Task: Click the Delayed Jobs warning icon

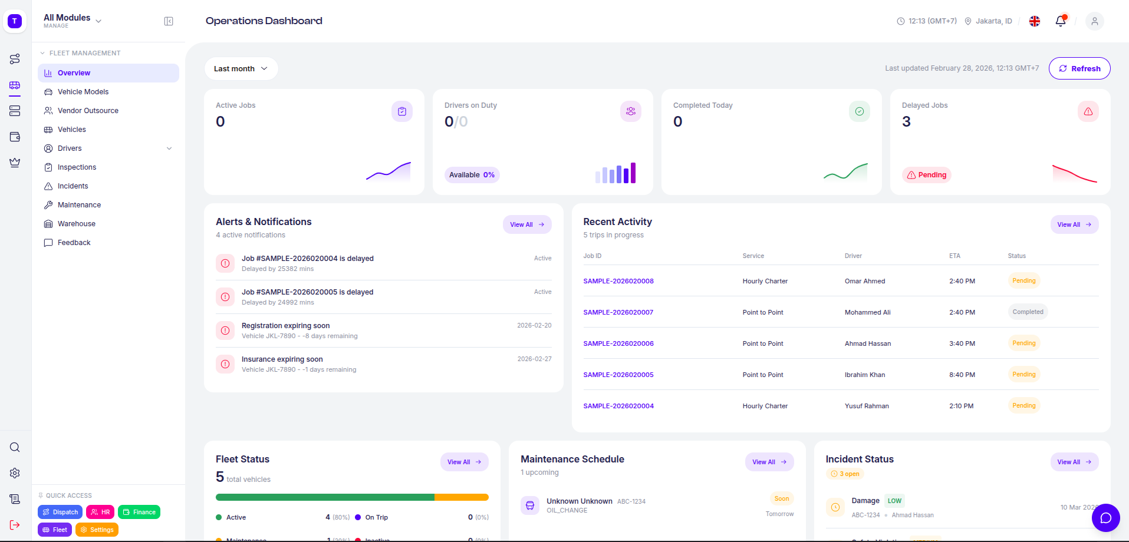Action: tap(1088, 111)
